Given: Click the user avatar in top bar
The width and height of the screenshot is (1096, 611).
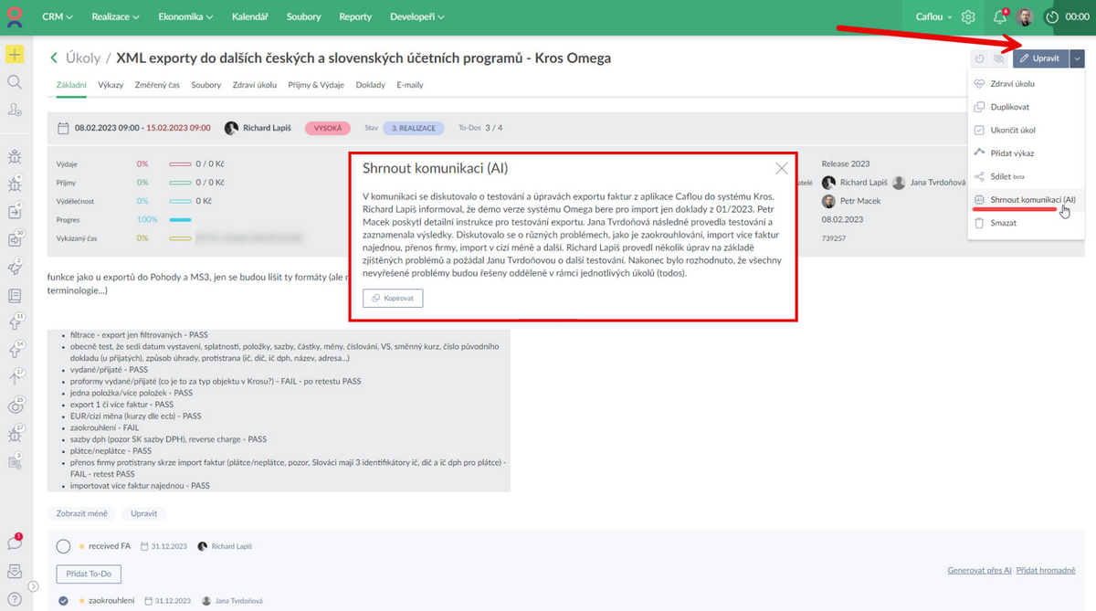Looking at the screenshot, I should 1025,17.
